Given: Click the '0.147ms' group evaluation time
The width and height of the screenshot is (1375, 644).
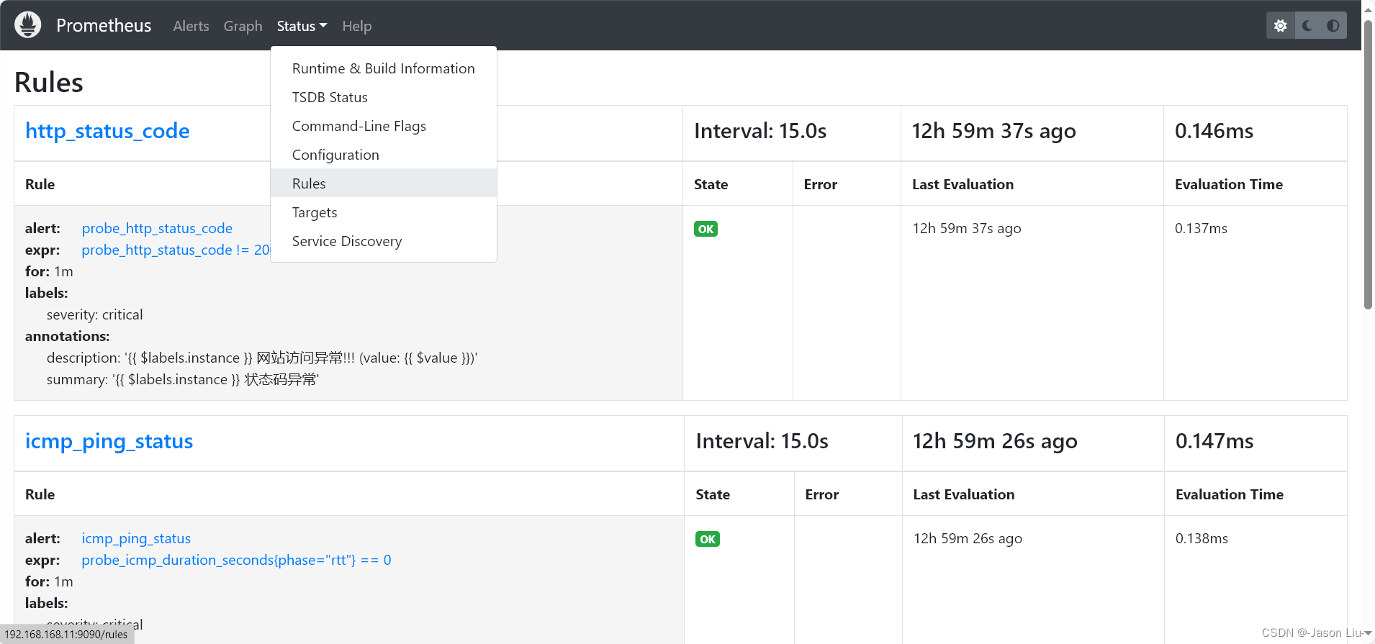Looking at the screenshot, I should 1214,441.
